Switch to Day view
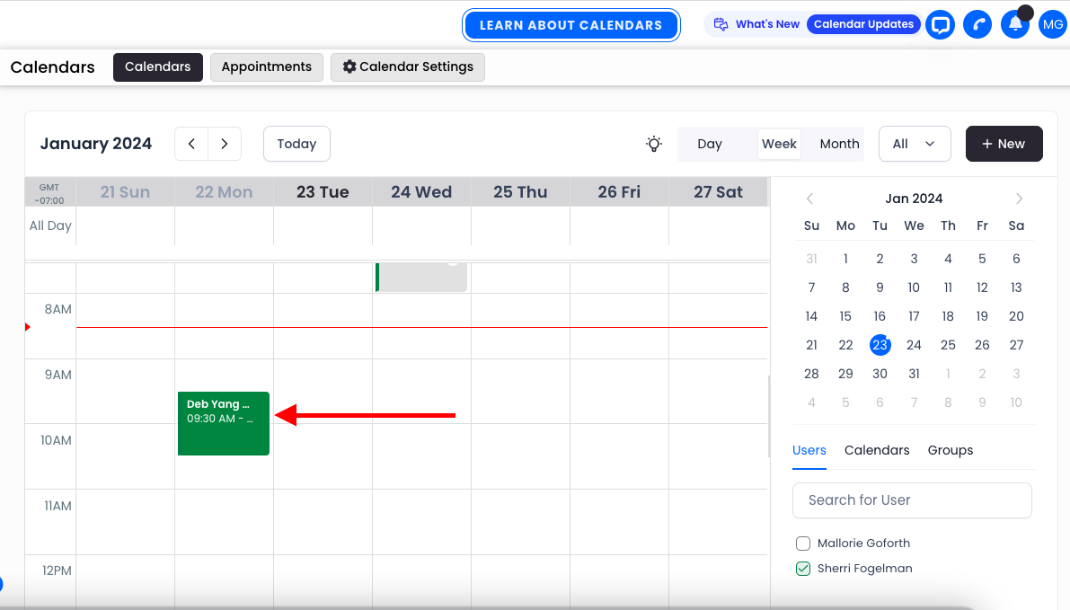Viewport: 1070px width, 610px height. tap(710, 144)
